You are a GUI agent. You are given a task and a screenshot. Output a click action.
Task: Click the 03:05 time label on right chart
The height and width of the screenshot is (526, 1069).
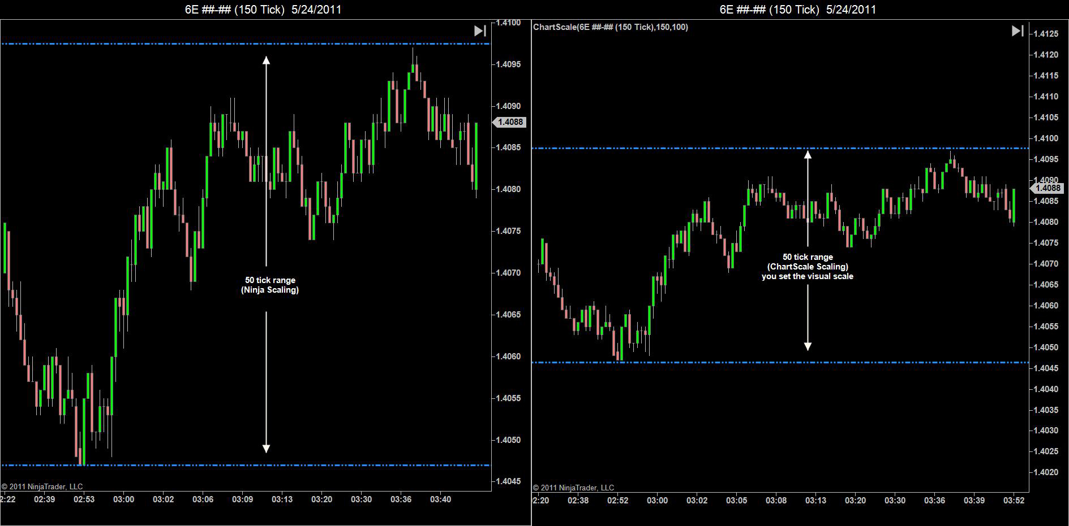click(x=737, y=501)
